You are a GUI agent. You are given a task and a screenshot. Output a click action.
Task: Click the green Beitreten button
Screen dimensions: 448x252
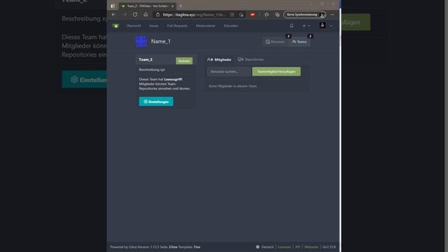(184, 61)
